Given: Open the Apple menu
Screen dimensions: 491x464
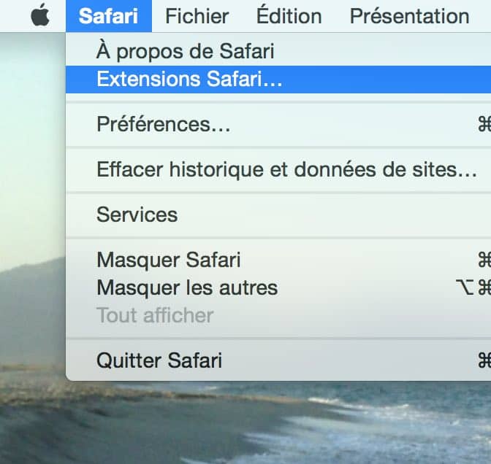Looking at the screenshot, I should (x=40, y=15).
